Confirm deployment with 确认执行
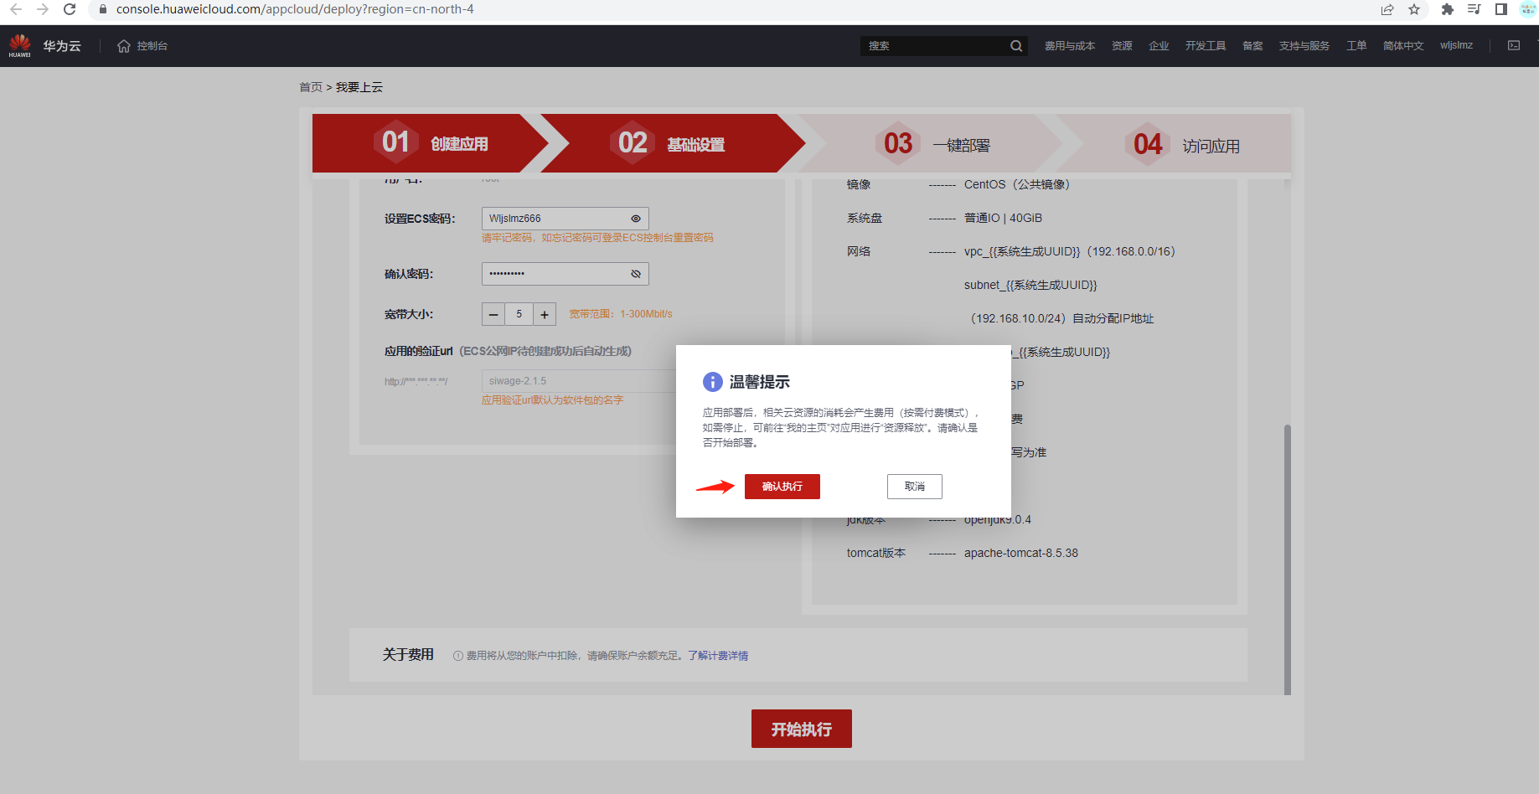The height and width of the screenshot is (794, 1539). tap(782, 487)
